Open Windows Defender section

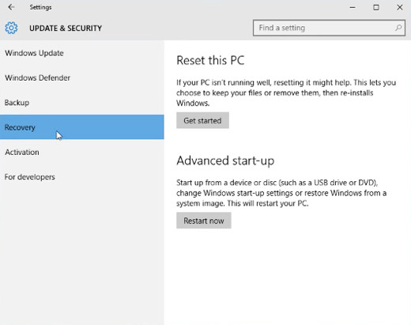pos(82,77)
